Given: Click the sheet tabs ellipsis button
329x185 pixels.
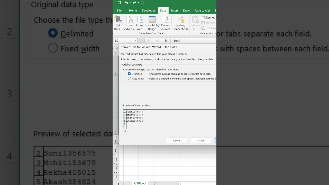Looking at the screenshot, I should (x=129, y=184).
